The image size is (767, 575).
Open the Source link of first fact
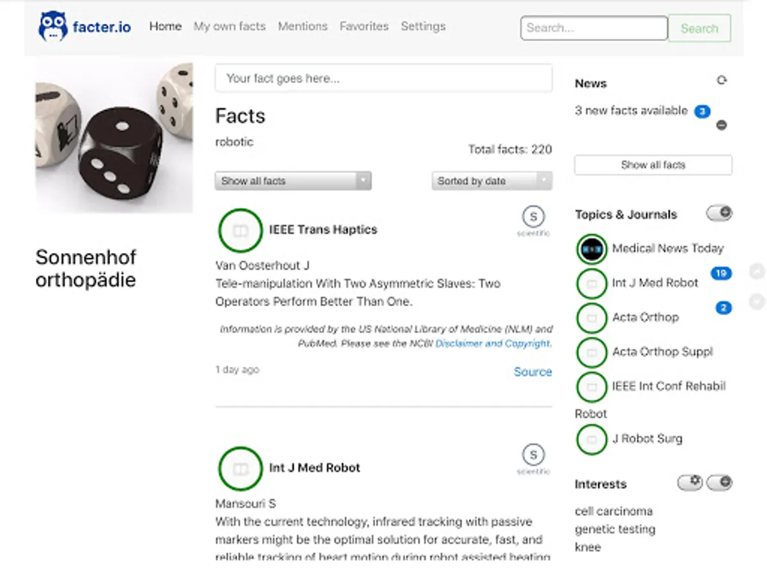click(x=532, y=372)
